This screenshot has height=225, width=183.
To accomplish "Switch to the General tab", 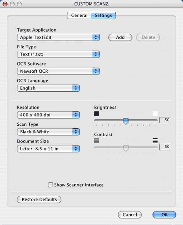I will point(79,15).
